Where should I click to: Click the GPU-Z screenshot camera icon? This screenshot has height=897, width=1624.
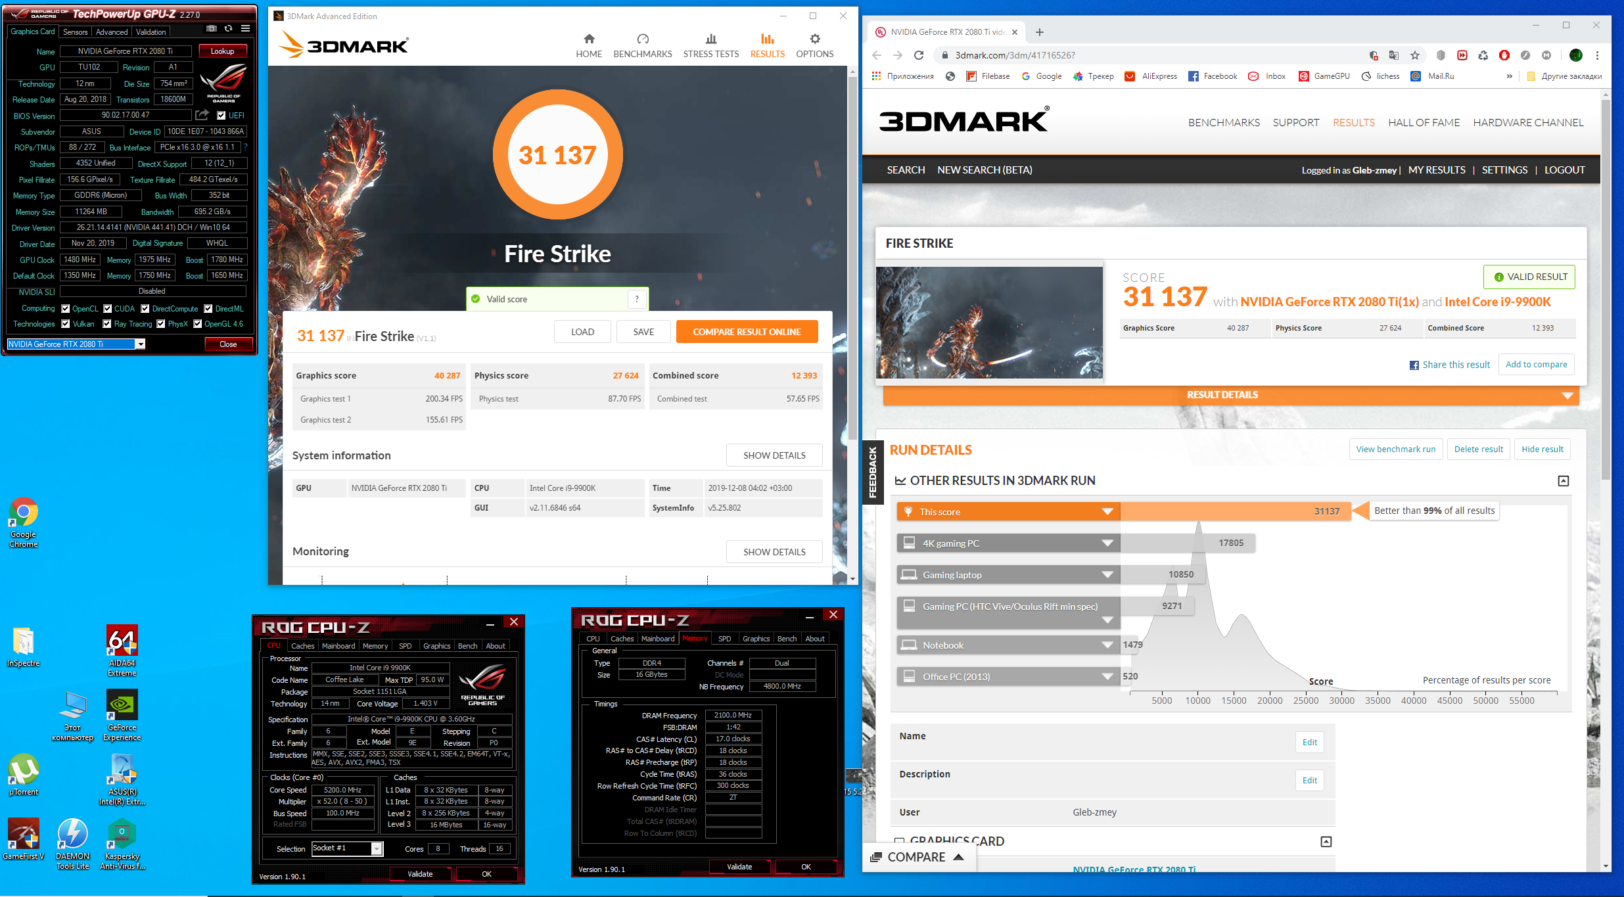[x=211, y=29]
